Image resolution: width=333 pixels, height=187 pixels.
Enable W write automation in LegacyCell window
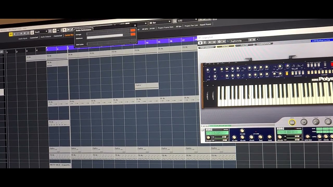pos(214,42)
